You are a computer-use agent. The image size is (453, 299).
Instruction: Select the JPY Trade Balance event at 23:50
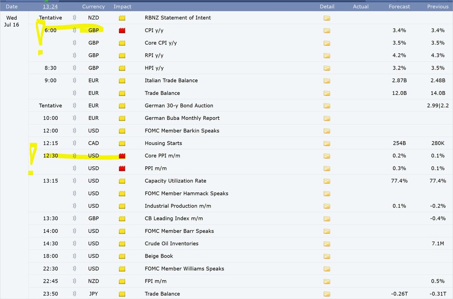point(162,294)
